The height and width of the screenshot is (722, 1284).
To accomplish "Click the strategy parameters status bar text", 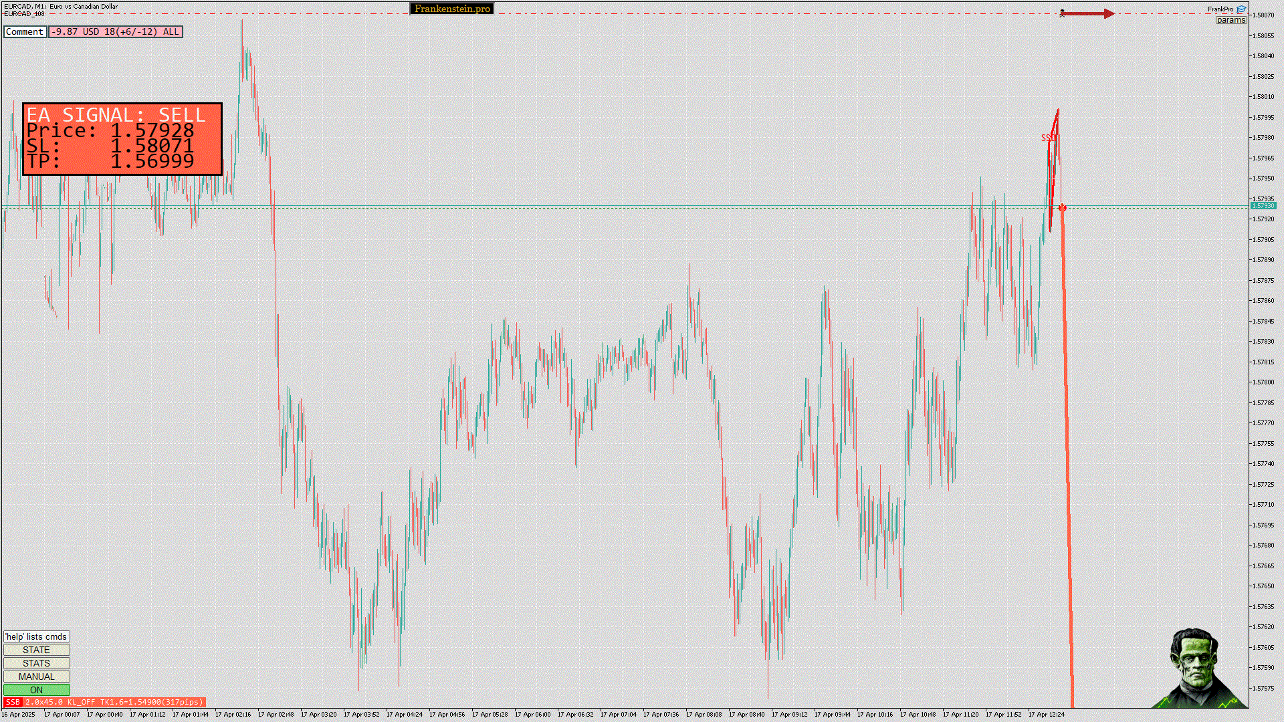I will tap(114, 702).
